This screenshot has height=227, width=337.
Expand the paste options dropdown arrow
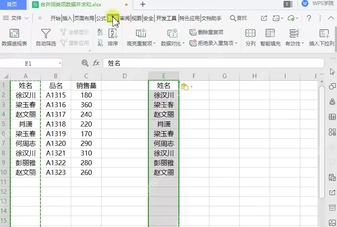[x=191, y=87]
